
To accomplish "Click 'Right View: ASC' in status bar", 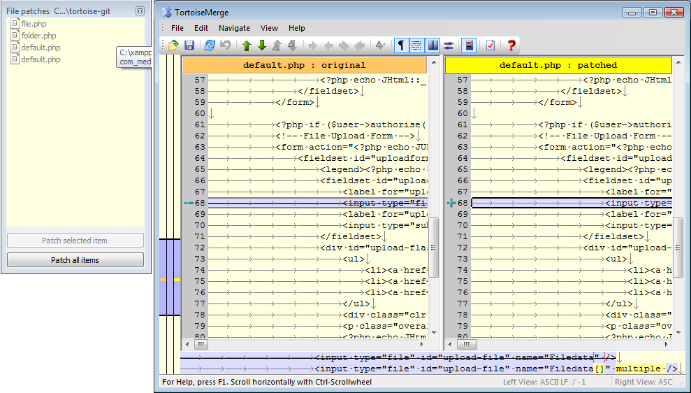I will [643, 382].
